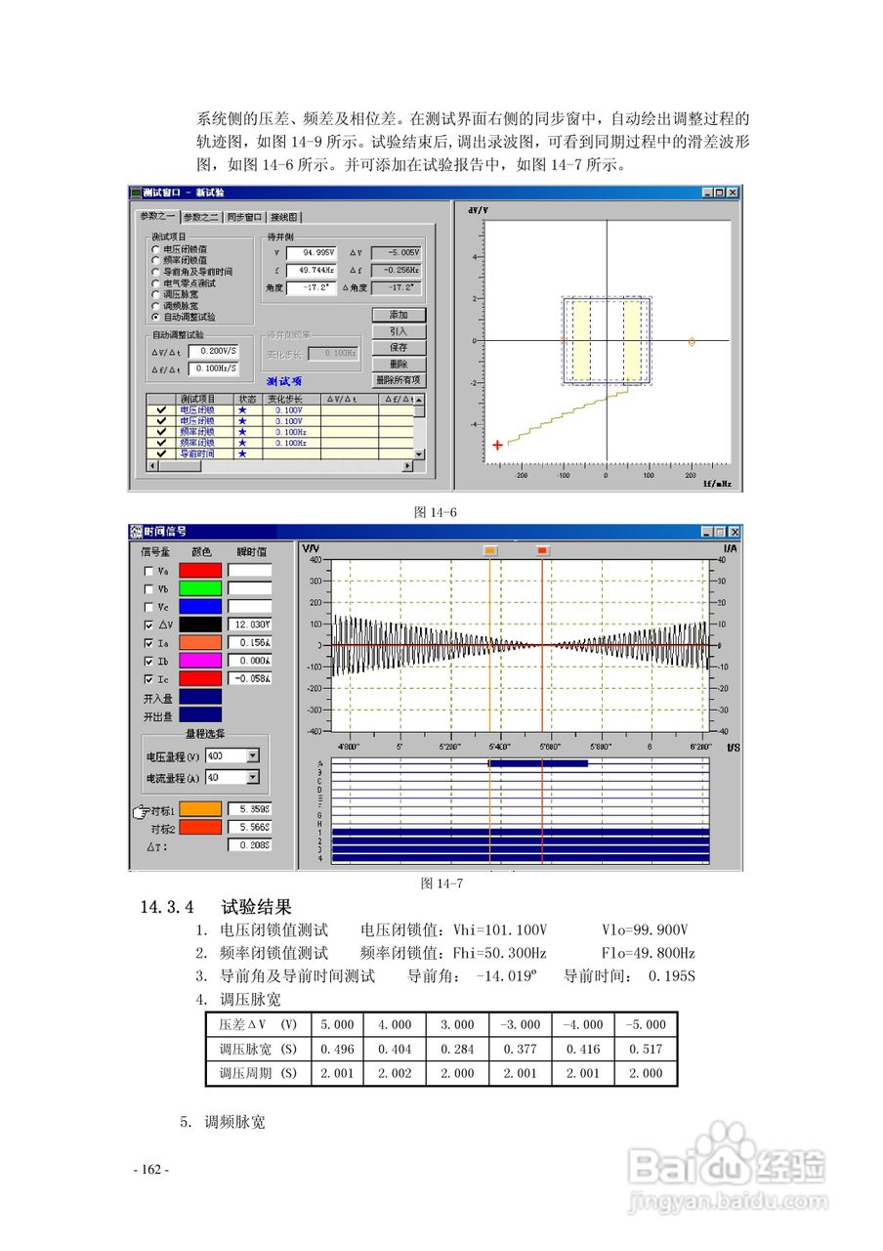
Task: Edit the V value field 94.995V
Action: click(312, 252)
